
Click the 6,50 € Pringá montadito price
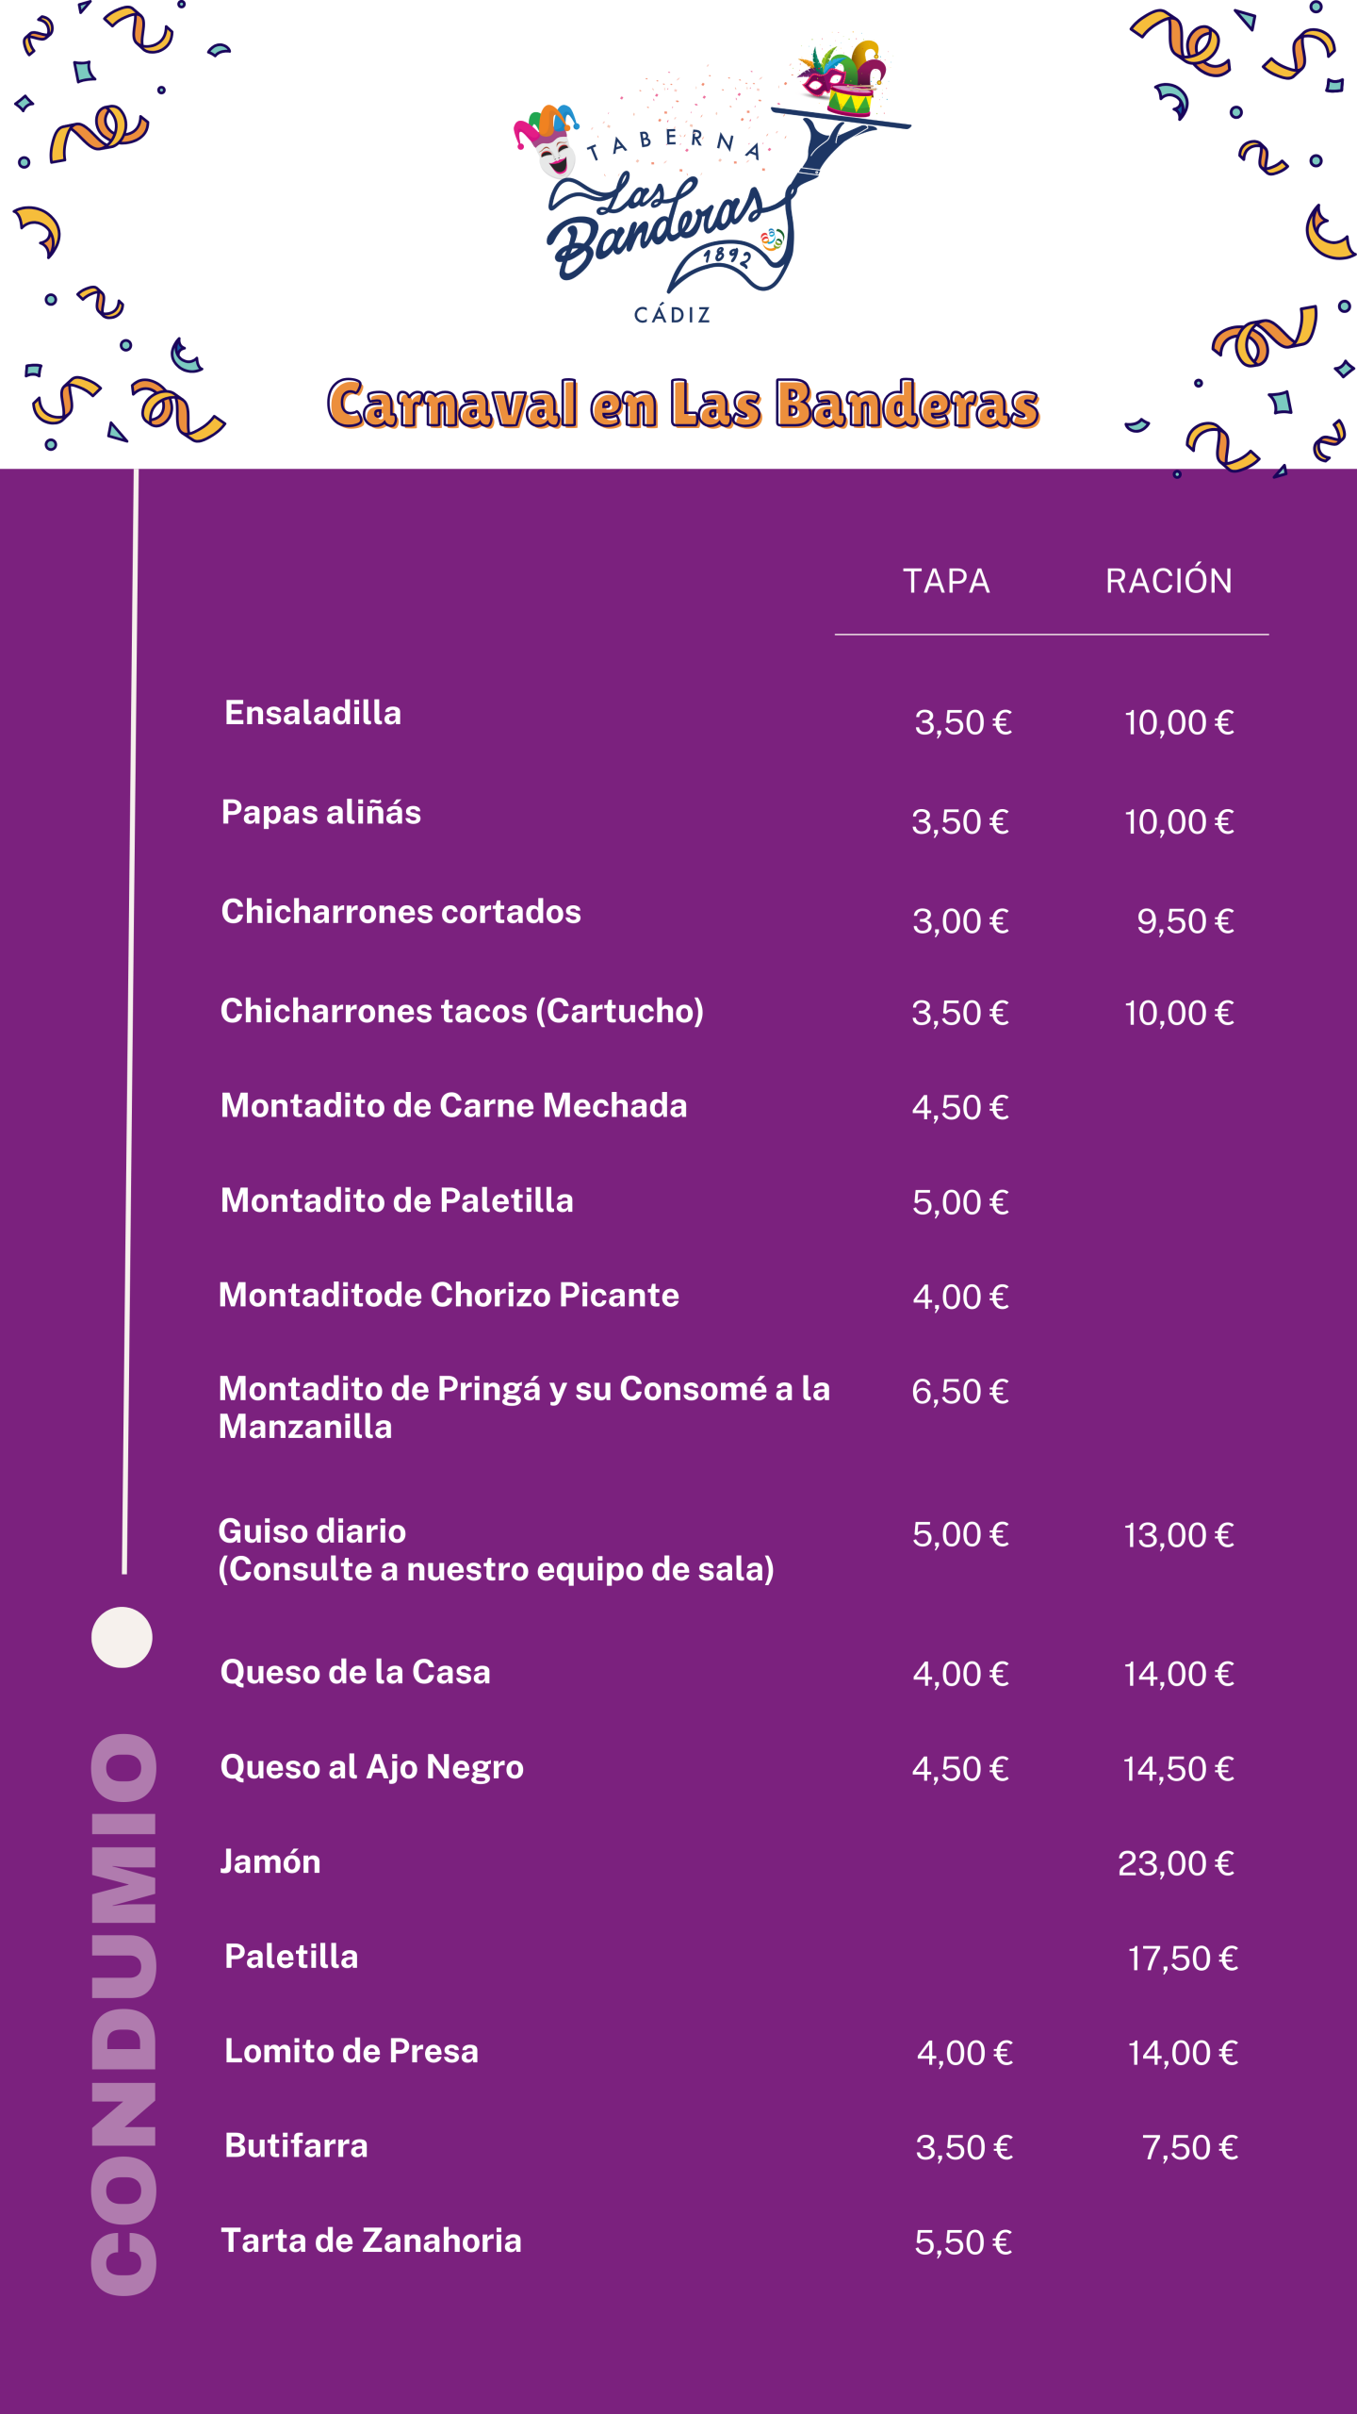click(x=960, y=1392)
